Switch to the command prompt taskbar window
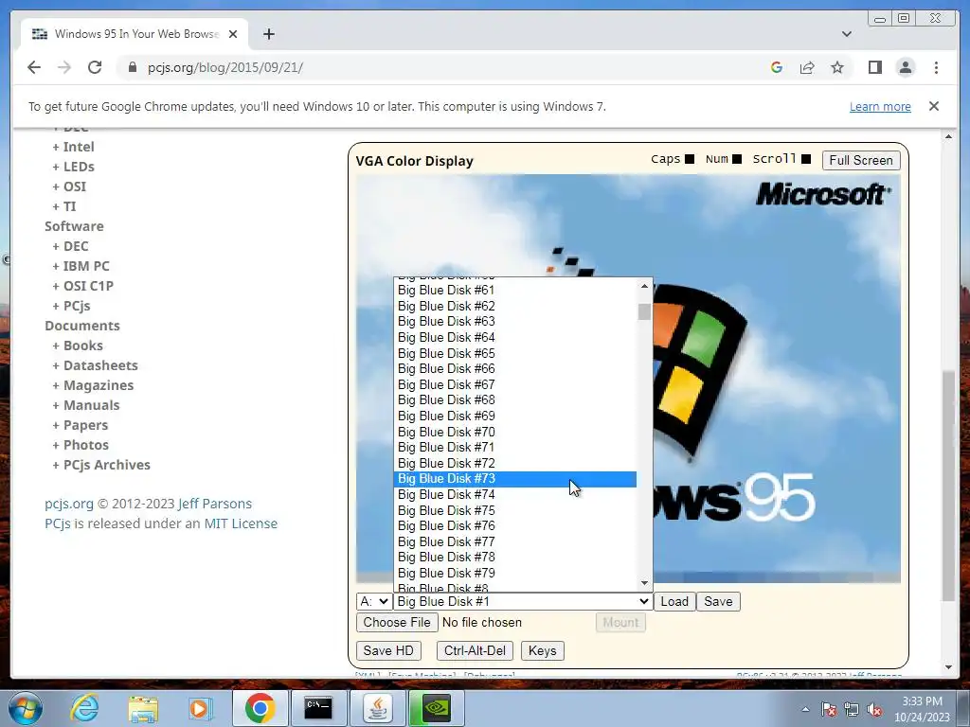This screenshot has height=727, width=970. pos(318,708)
